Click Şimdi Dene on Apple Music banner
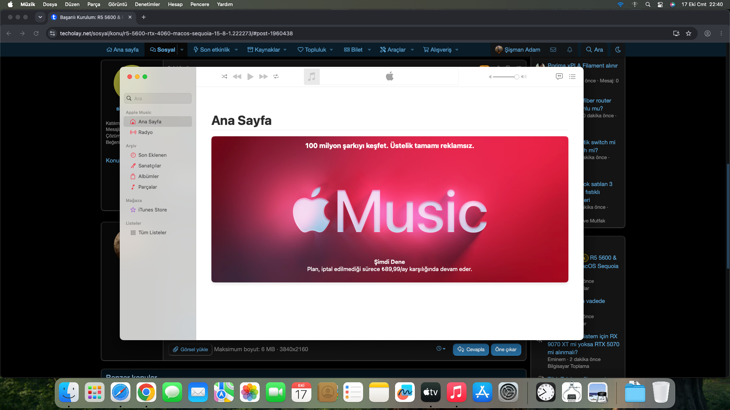 (389, 262)
